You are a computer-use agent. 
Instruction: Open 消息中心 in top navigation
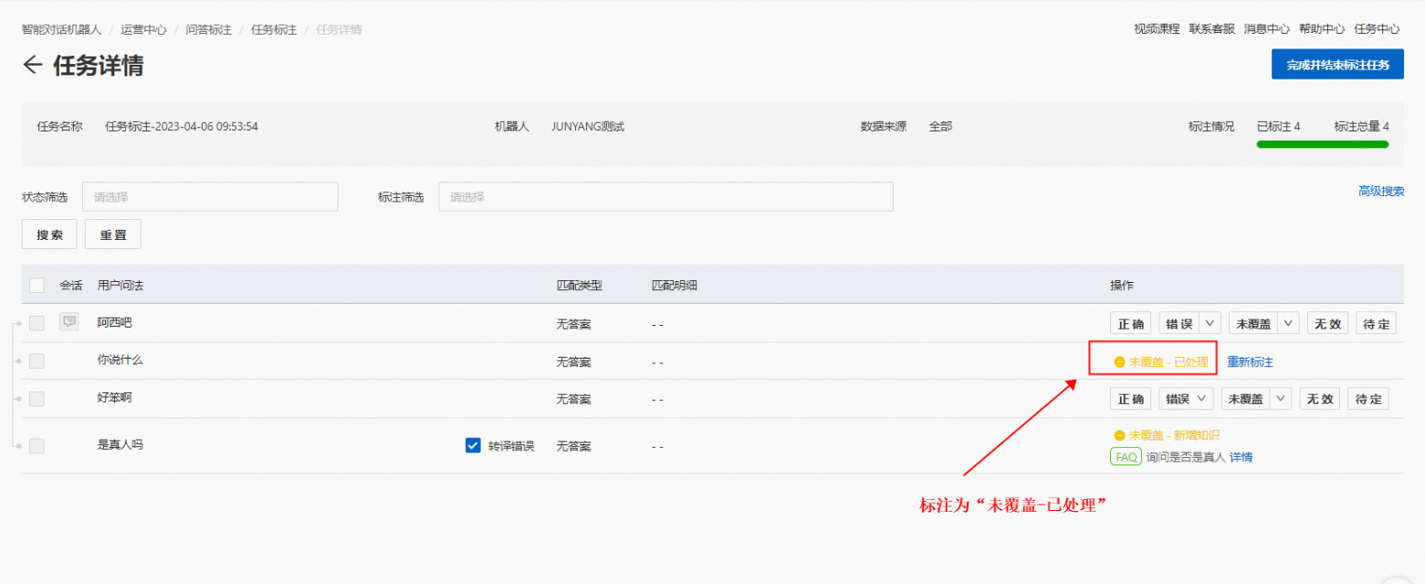(x=1267, y=29)
